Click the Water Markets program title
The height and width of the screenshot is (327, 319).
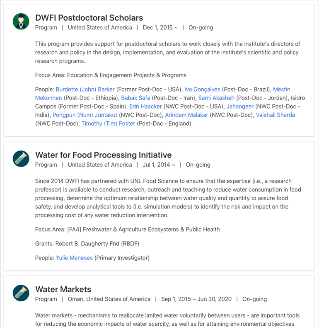click(63, 289)
